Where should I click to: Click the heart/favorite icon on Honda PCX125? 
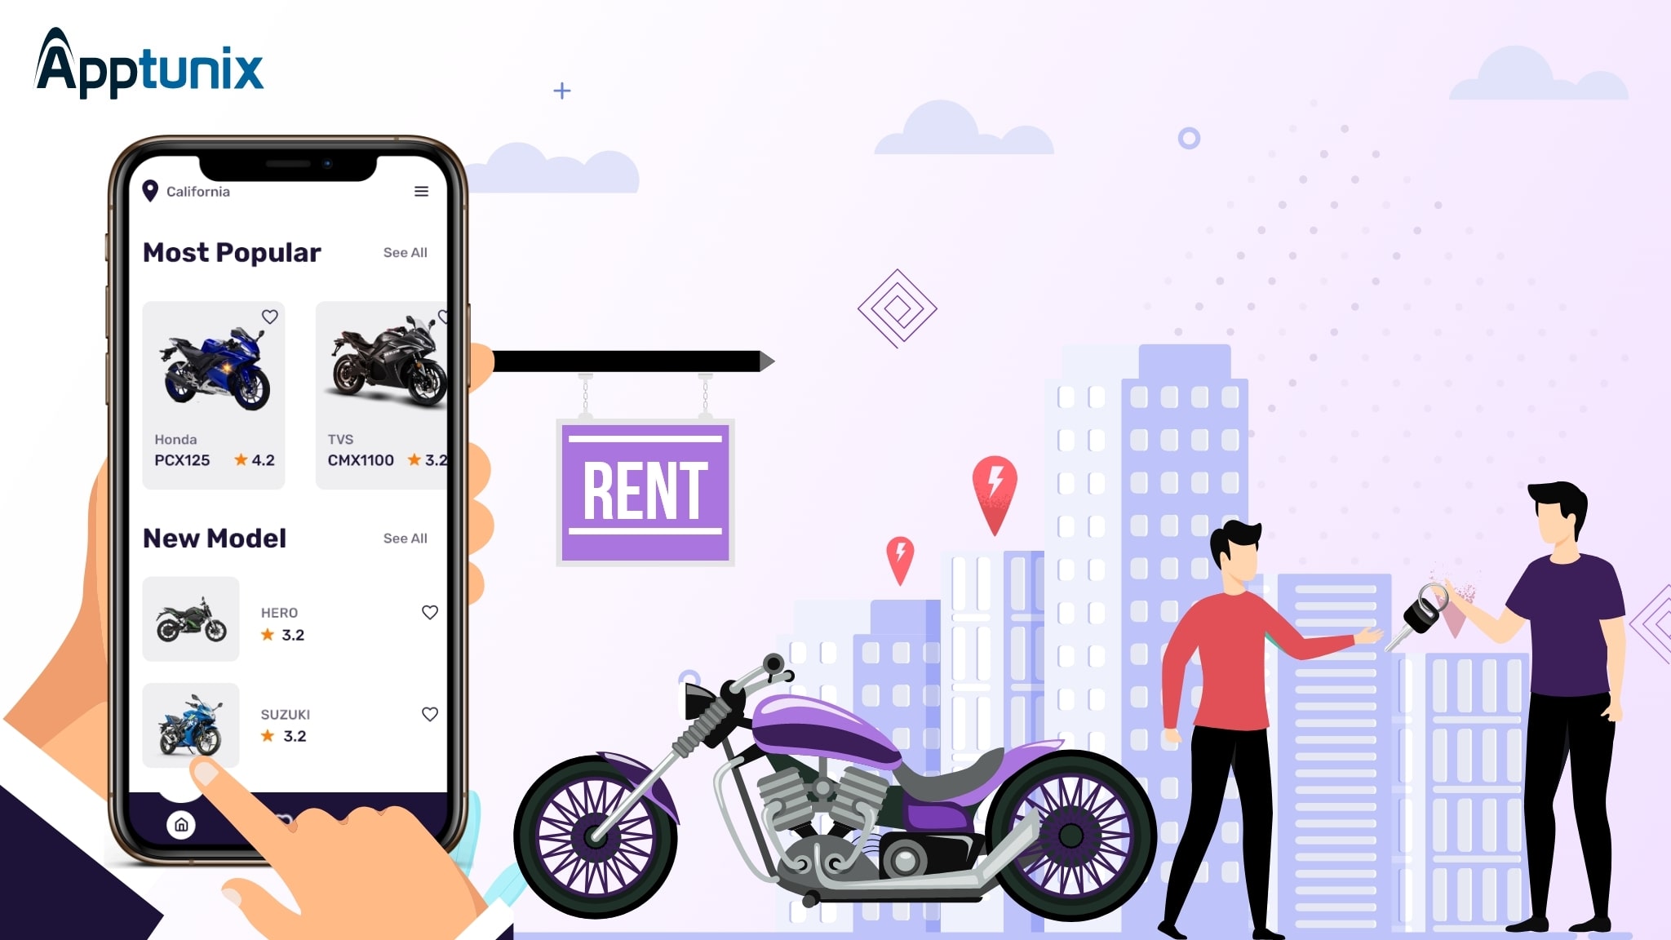point(268,314)
